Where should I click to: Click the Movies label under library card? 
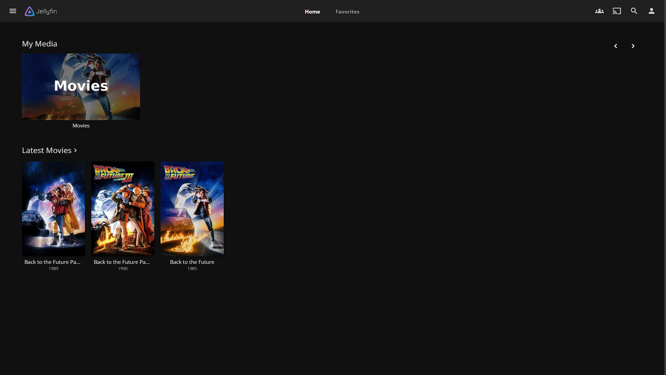pyautogui.click(x=81, y=126)
